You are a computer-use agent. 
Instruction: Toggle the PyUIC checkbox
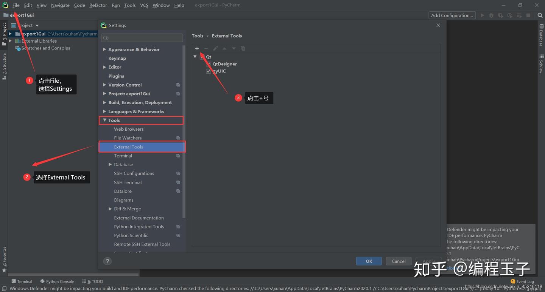(208, 71)
